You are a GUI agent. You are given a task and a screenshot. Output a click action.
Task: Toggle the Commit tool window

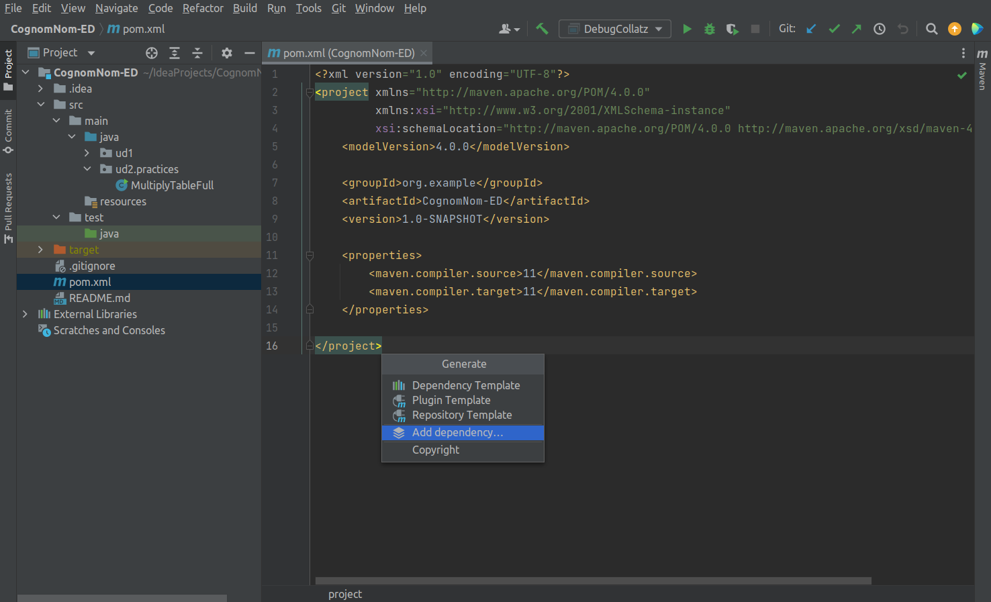point(8,132)
